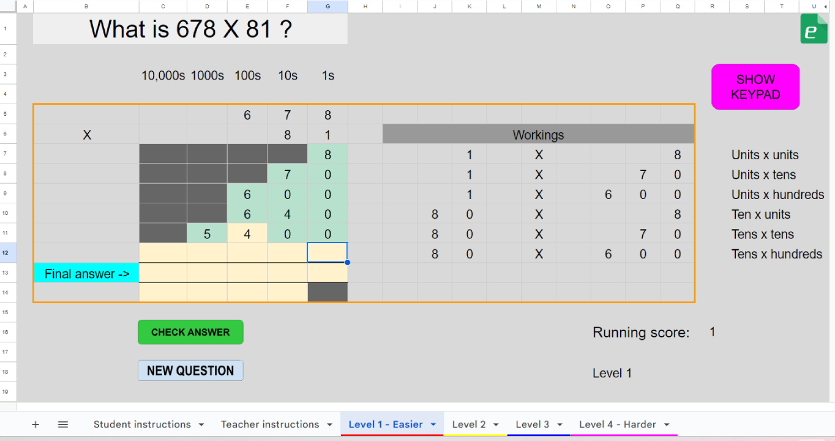
Task: Expand Level 4 - Harder tab dropdown arrow
Action: (x=667, y=424)
